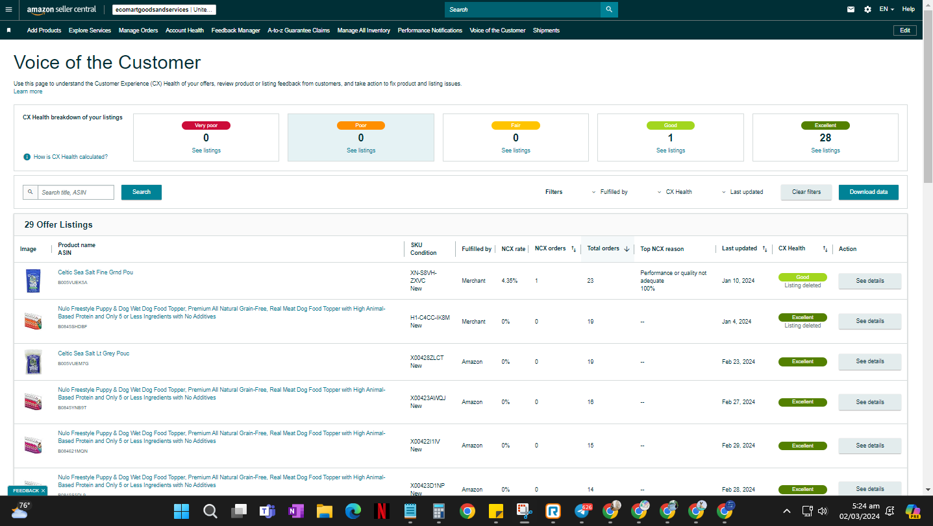Open Notepad from taskbar

click(x=410, y=511)
